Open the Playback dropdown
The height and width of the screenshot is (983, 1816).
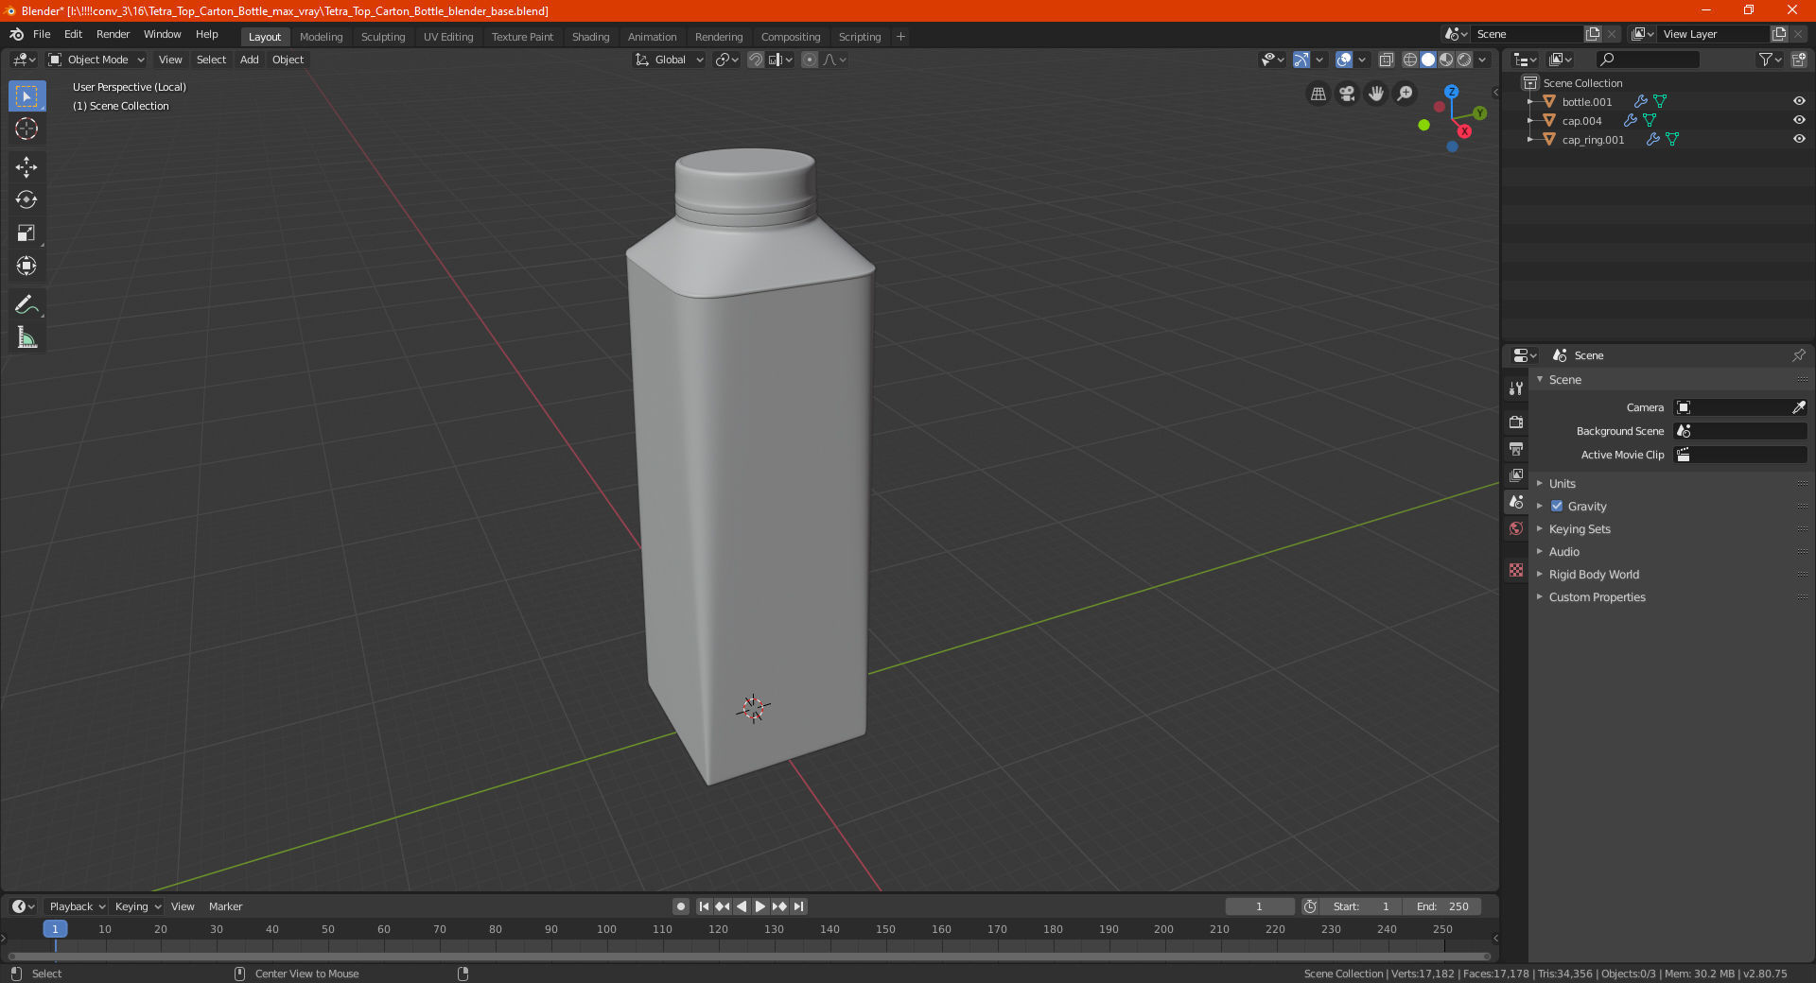(77, 906)
